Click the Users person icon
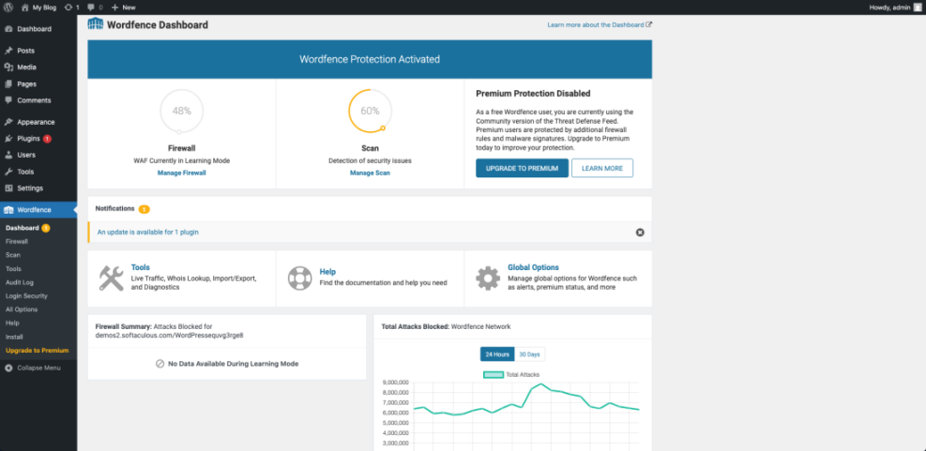 click(8, 156)
